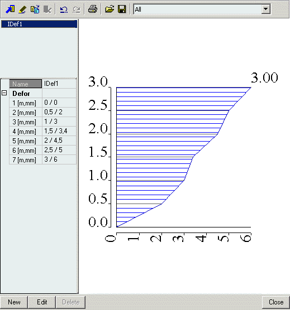Click the Edit button
The width and height of the screenshot is (290, 310).
coord(42,302)
